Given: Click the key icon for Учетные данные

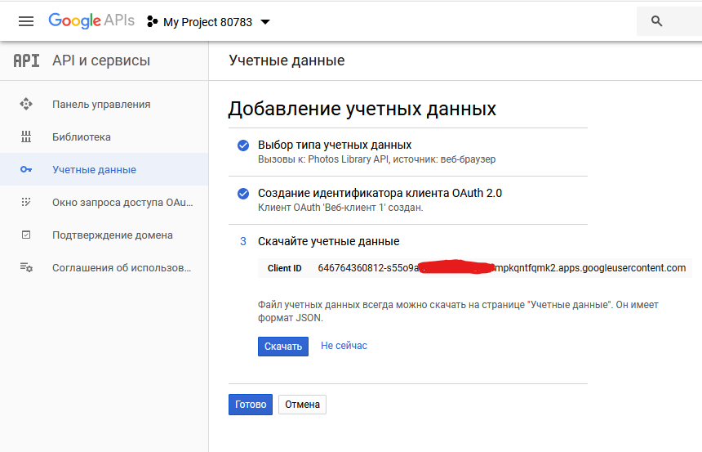Looking at the screenshot, I should click(26, 169).
